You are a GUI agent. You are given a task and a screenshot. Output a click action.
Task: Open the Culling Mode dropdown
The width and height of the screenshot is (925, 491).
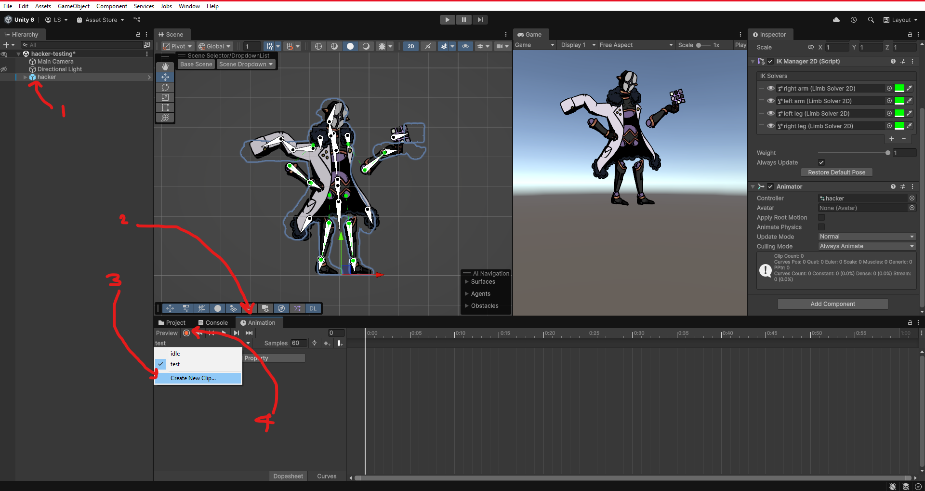tap(867, 246)
